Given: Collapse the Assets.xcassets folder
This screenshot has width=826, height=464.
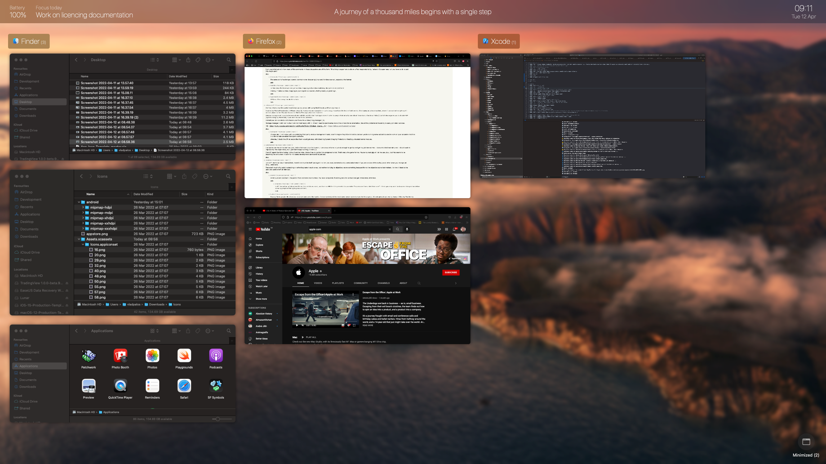Looking at the screenshot, I should click(x=79, y=239).
